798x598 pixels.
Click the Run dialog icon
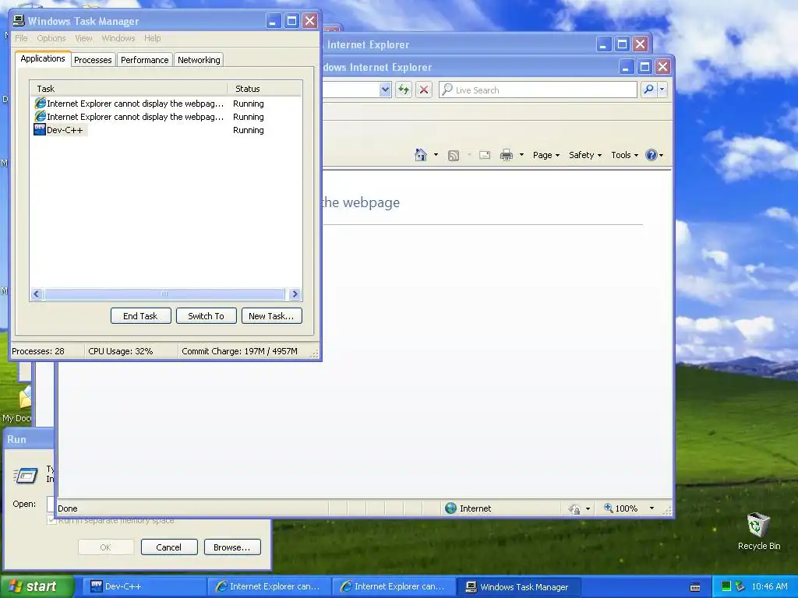pyautogui.click(x=26, y=476)
